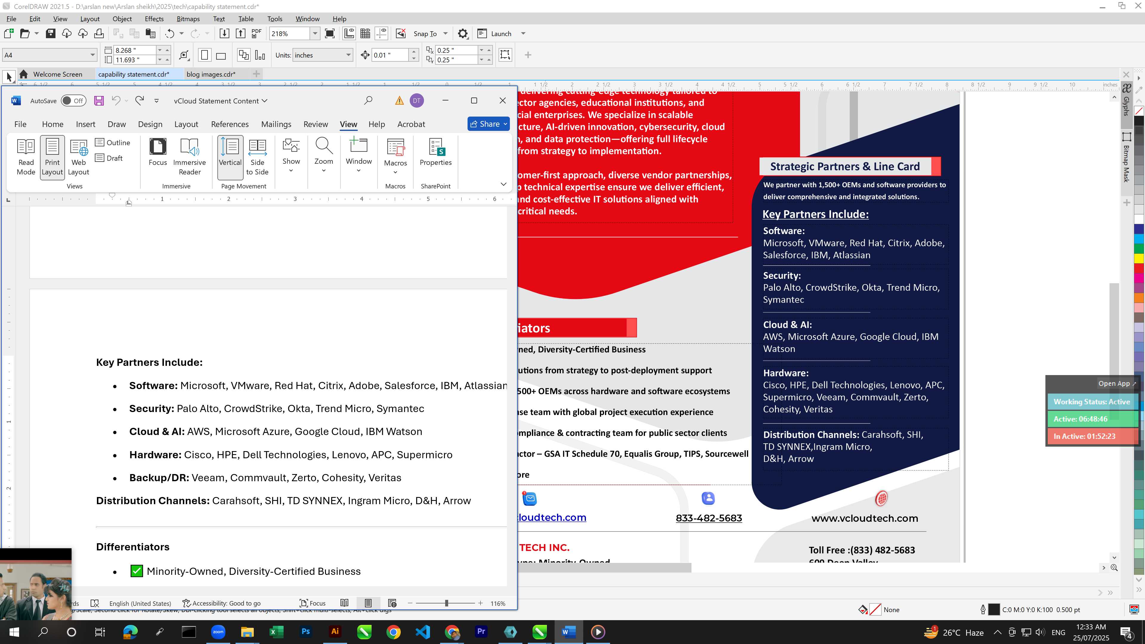
Task: Toggle CorelDRAW Show Rulers button
Action: tap(349, 33)
